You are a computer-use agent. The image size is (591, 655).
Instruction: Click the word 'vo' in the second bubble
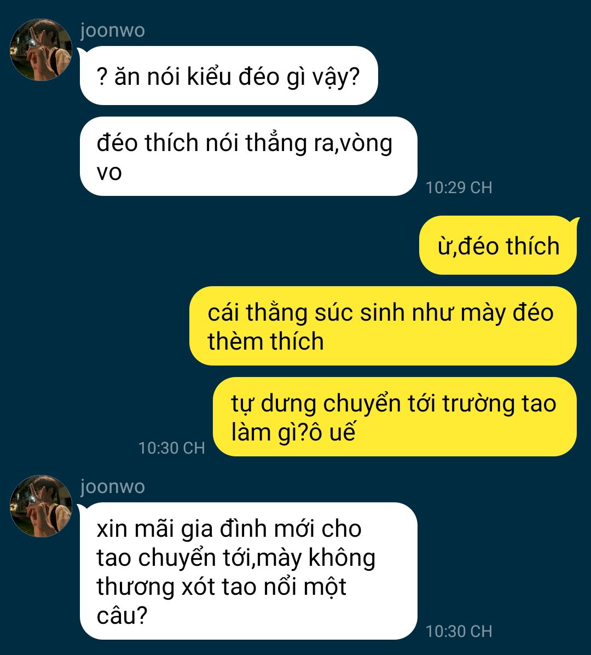click(x=109, y=173)
